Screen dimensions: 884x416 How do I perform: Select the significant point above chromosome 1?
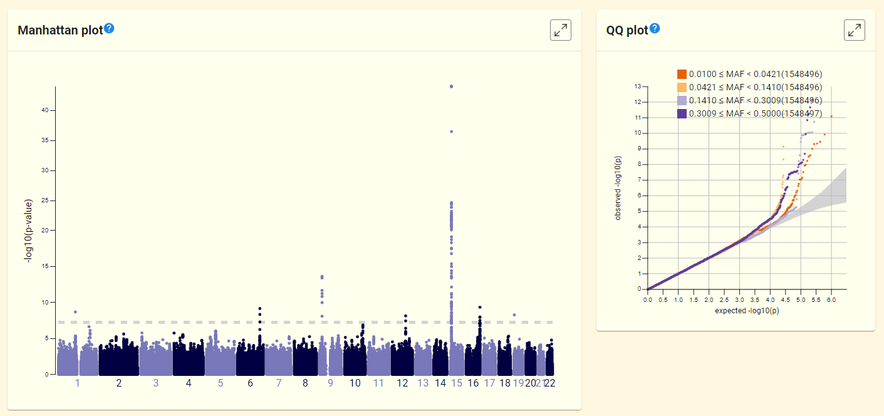point(75,312)
